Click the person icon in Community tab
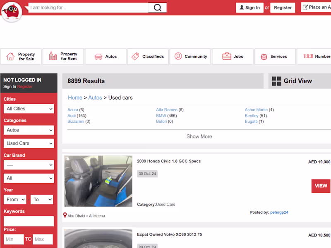 pos(178,56)
